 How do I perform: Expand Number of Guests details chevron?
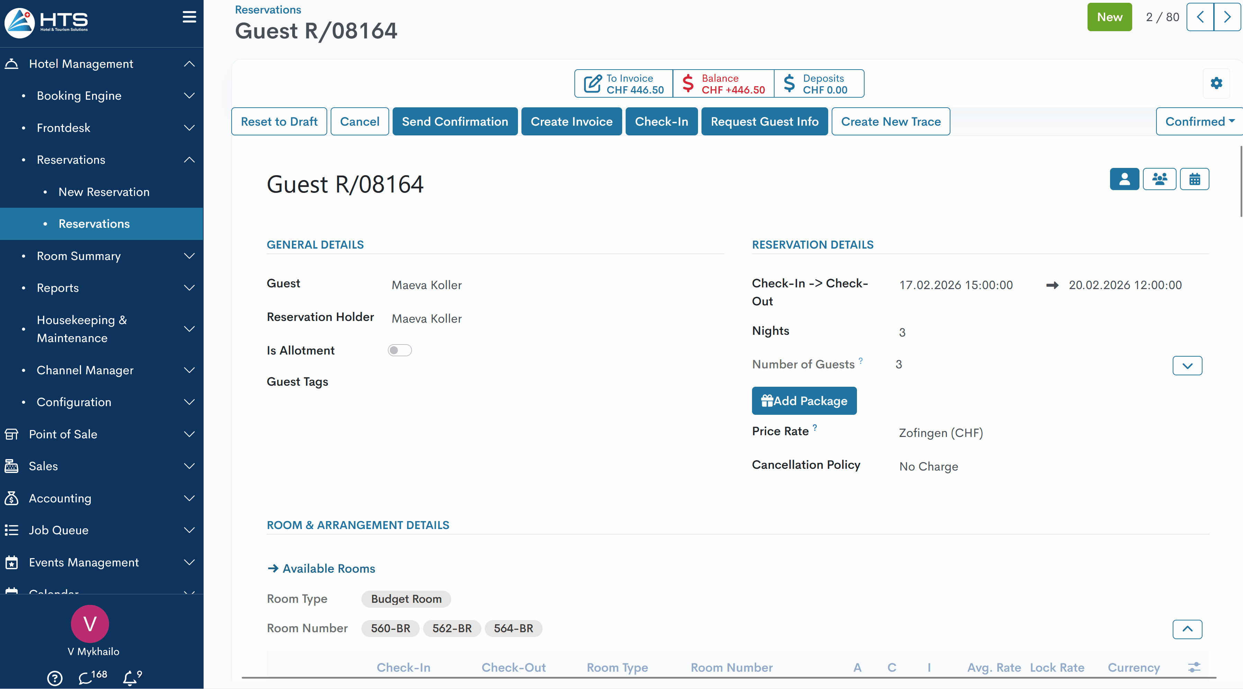[1187, 366]
